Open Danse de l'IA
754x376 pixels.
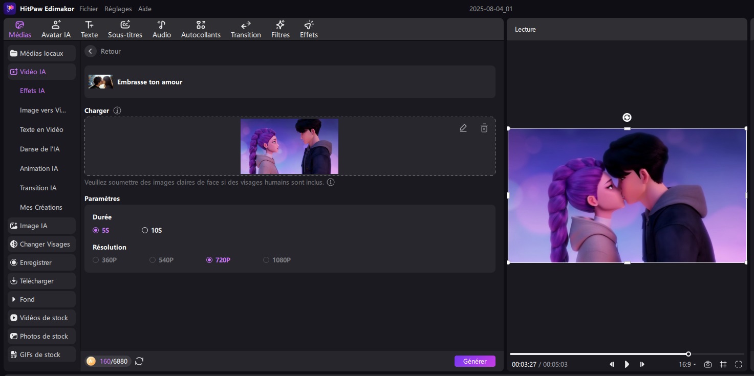(x=40, y=149)
